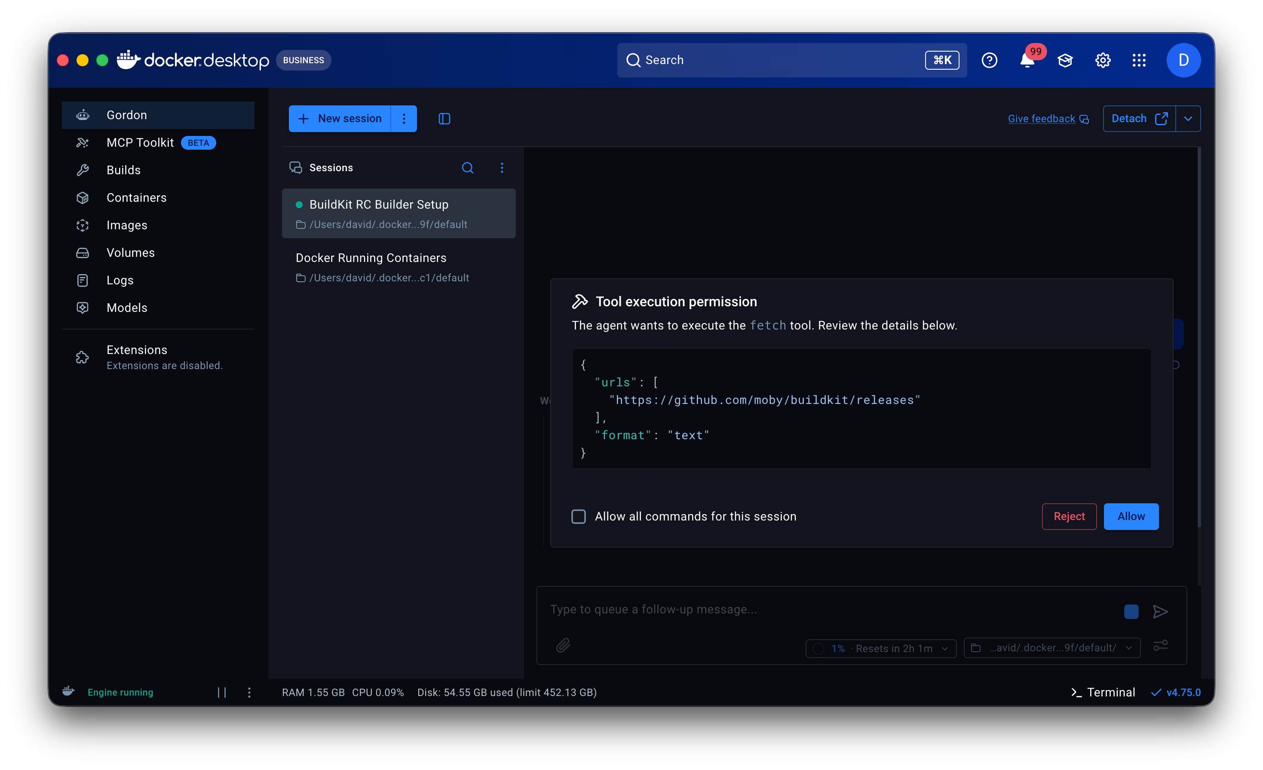Enable Allow all commands for this session
This screenshot has height=770, width=1263.
coord(578,516)
